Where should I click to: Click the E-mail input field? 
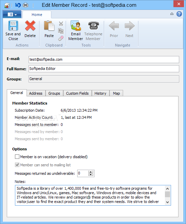tap(104, 60)
